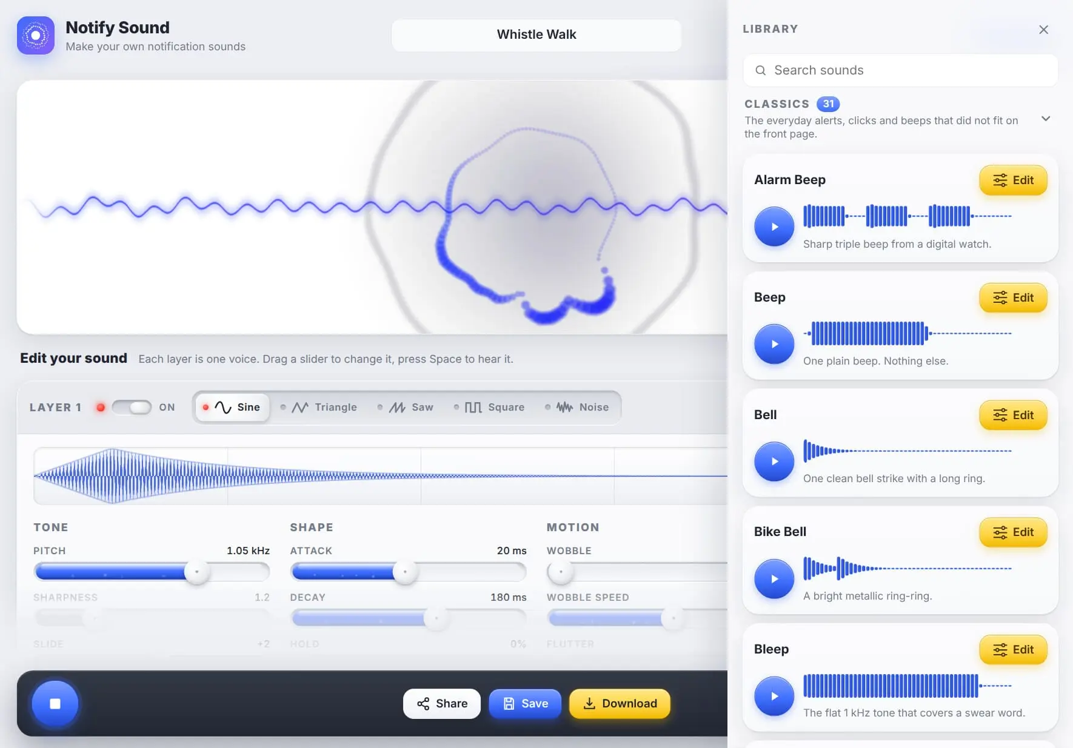The width and height of the screenshot is (1073, 748).
Task: Download the notification sound
Action: pos(620,704)
